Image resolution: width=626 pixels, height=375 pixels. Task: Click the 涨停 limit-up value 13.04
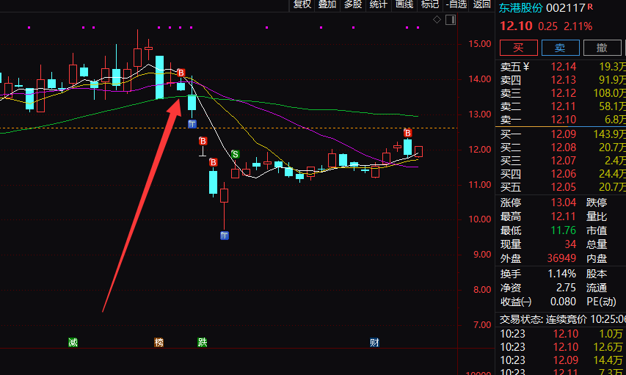click(564, 203)
